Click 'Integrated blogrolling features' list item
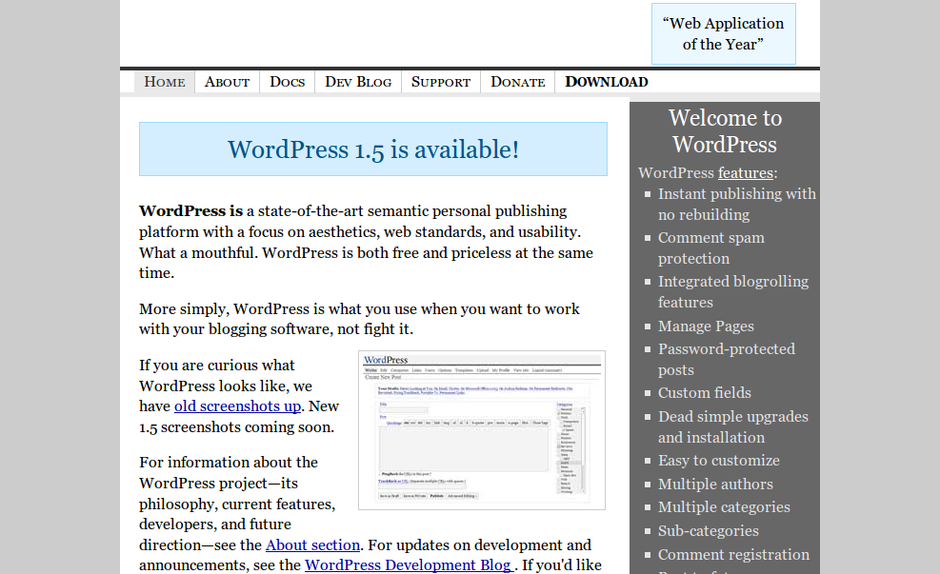Image resolution: width=940 pixels, height=574 pixels. pos(733,292)
